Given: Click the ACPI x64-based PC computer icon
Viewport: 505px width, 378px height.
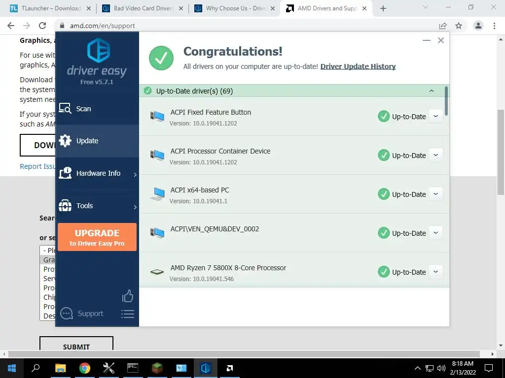Looking at the screenshot, I should 157,194.
